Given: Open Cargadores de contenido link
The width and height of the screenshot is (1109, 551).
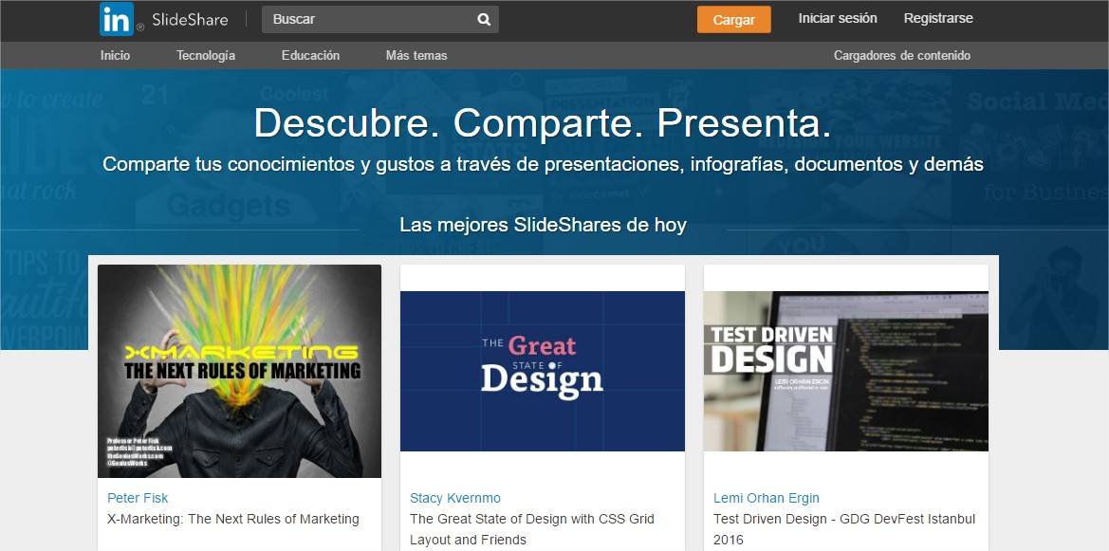Looking at the screenshot, I should [902, 55].
